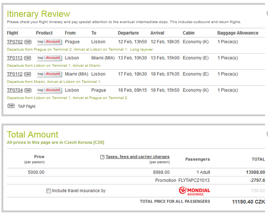
Task: Click 'Miami (MIA)' destination in TP0113 row
Action: [103, 58]
